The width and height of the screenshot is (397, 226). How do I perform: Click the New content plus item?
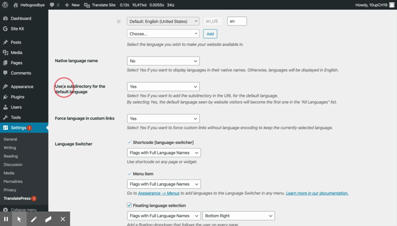(72, 5)
